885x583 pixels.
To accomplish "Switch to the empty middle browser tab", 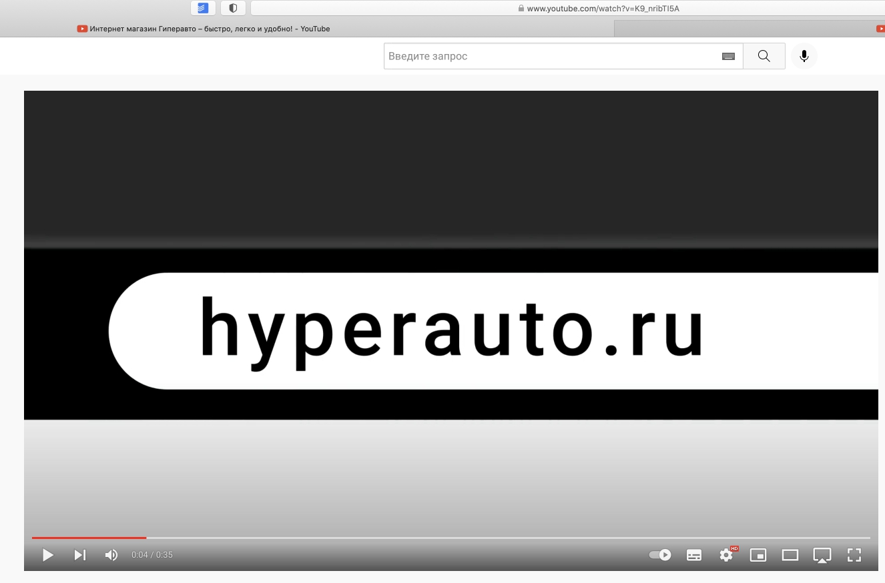I will [x=741, y=29].
